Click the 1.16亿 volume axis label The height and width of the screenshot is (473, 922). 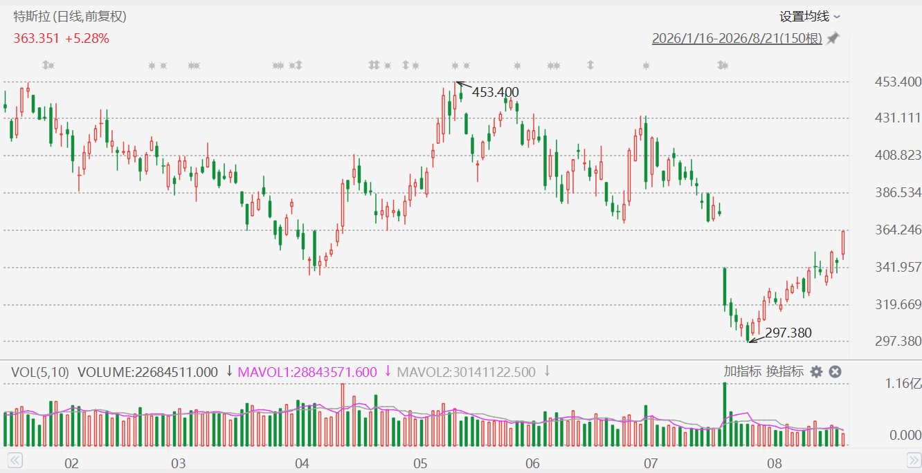coord(904,383)
